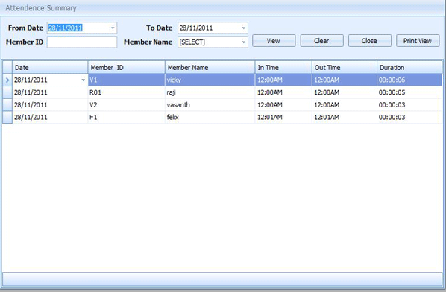Viewport: 446px width, 292px height.
Task: Select felix's duration cell 00:00:03
Action: [409, 117]
